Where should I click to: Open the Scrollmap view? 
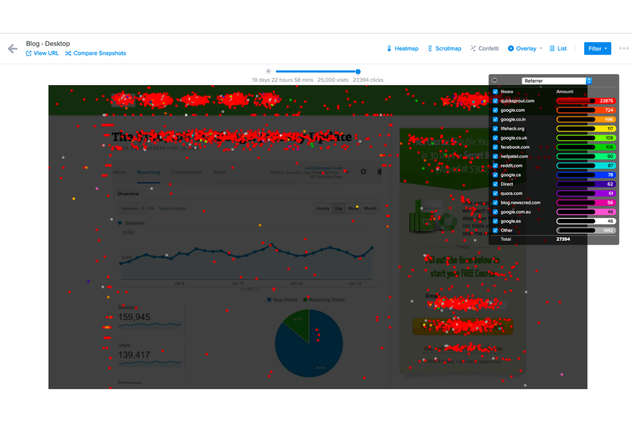(444, 48)
